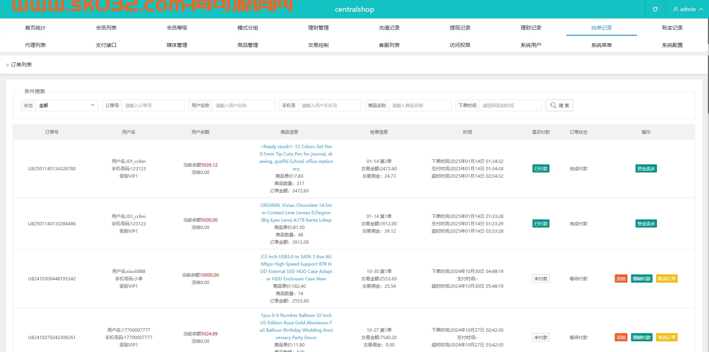Click the 搜索 button
This screenshot has height=352, width=709.
click(559, 105)
